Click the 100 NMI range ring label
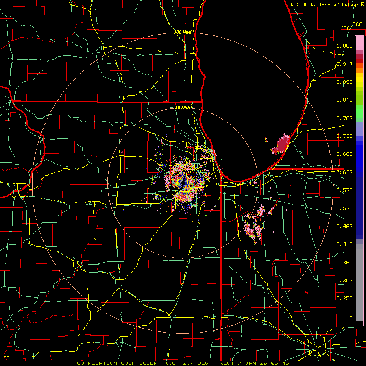 pyautogui.click(x=183, y=32)
